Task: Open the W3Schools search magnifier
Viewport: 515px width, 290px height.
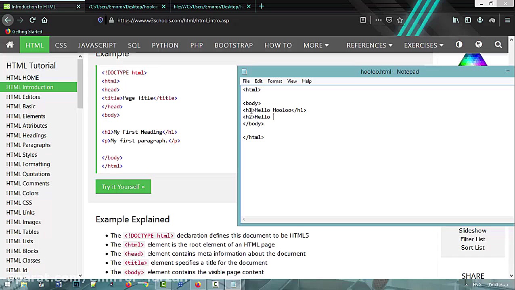Action: coord(498,45)
